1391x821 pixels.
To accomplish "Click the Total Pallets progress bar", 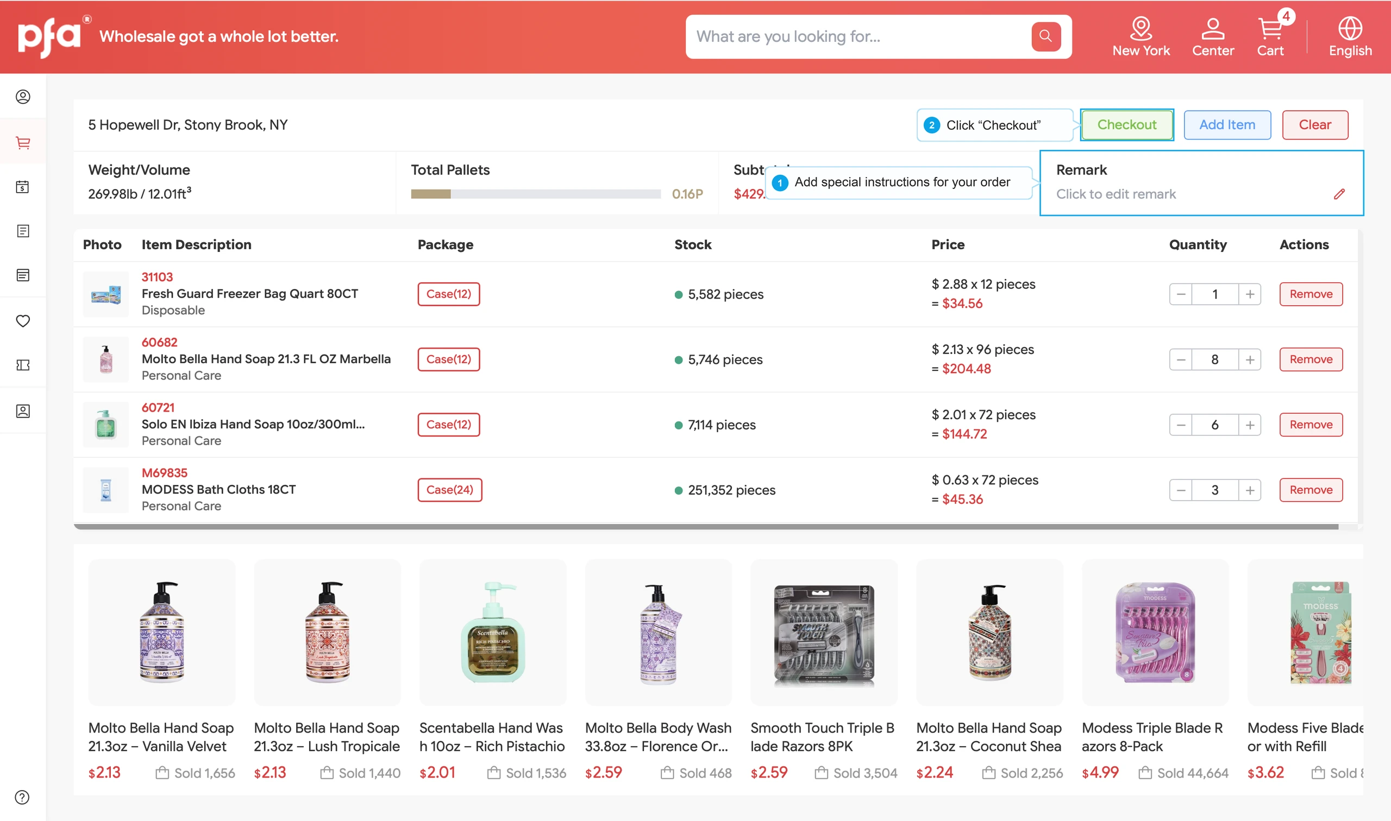I will [x=536, y=194].
